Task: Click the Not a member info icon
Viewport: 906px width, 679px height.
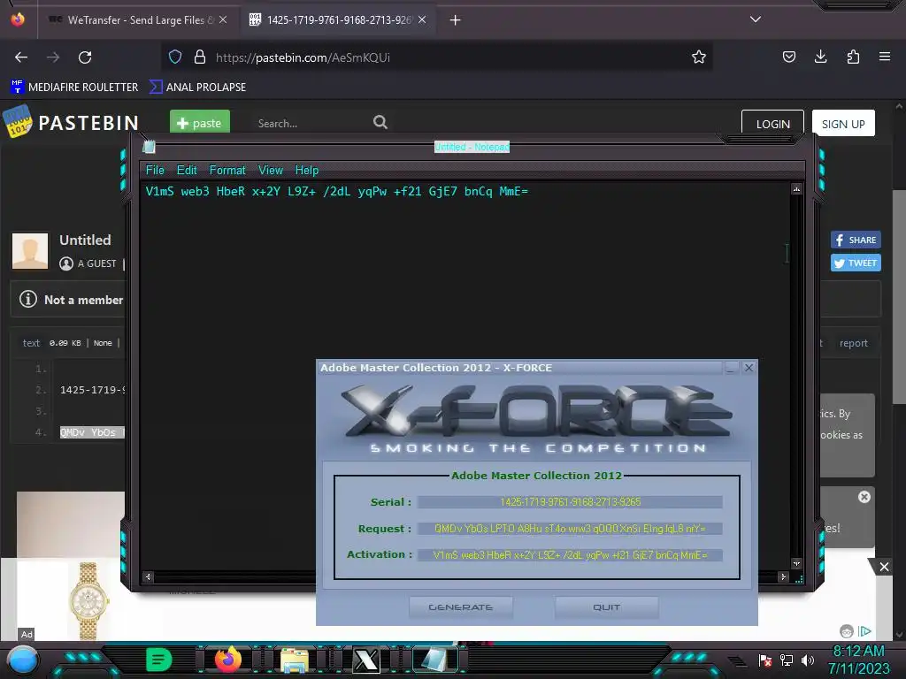Action: coord(27,299)
